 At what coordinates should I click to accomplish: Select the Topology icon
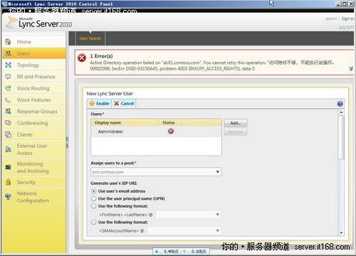[8, 65]
